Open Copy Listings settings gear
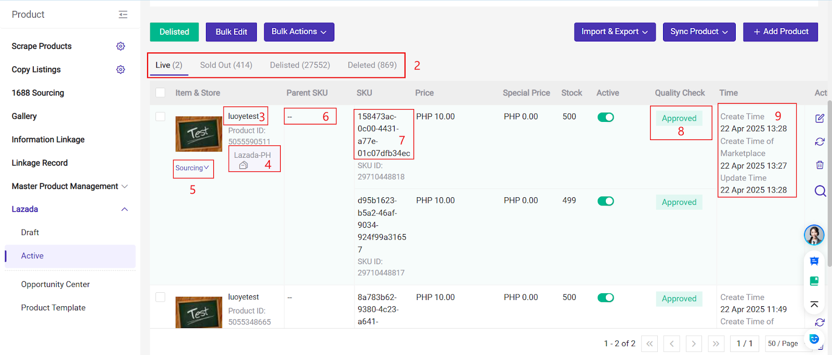The image size is (832, 355). pyautogui.click(x=121, y=70)
